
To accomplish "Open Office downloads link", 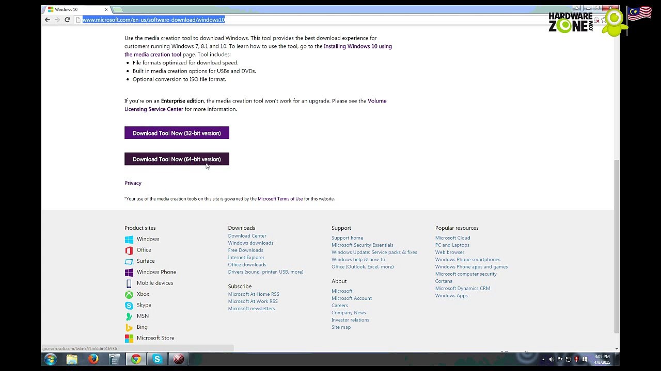I will point(247,265).
